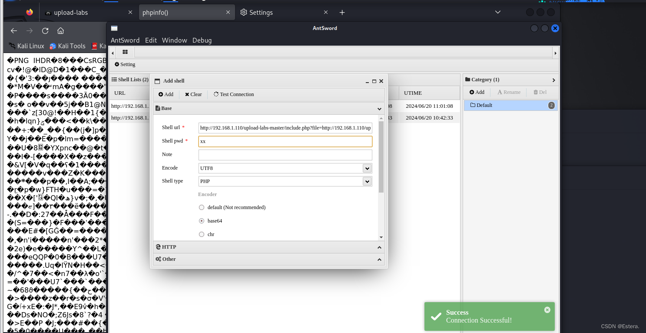
Task: Click the Firefox back button
Action: pos(14,31)
